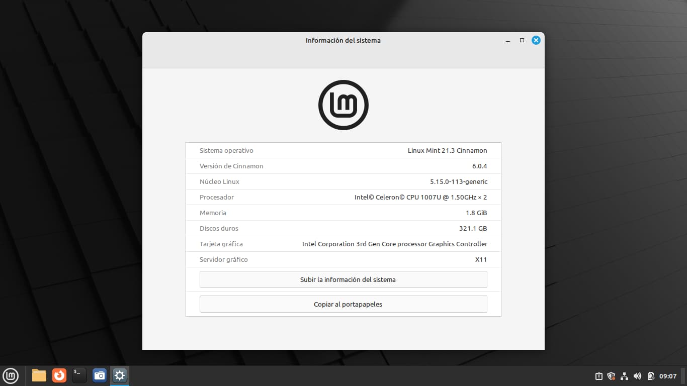Select the 1.8 GiB memory value
The image size is (687, 386).
click(476, 213)
